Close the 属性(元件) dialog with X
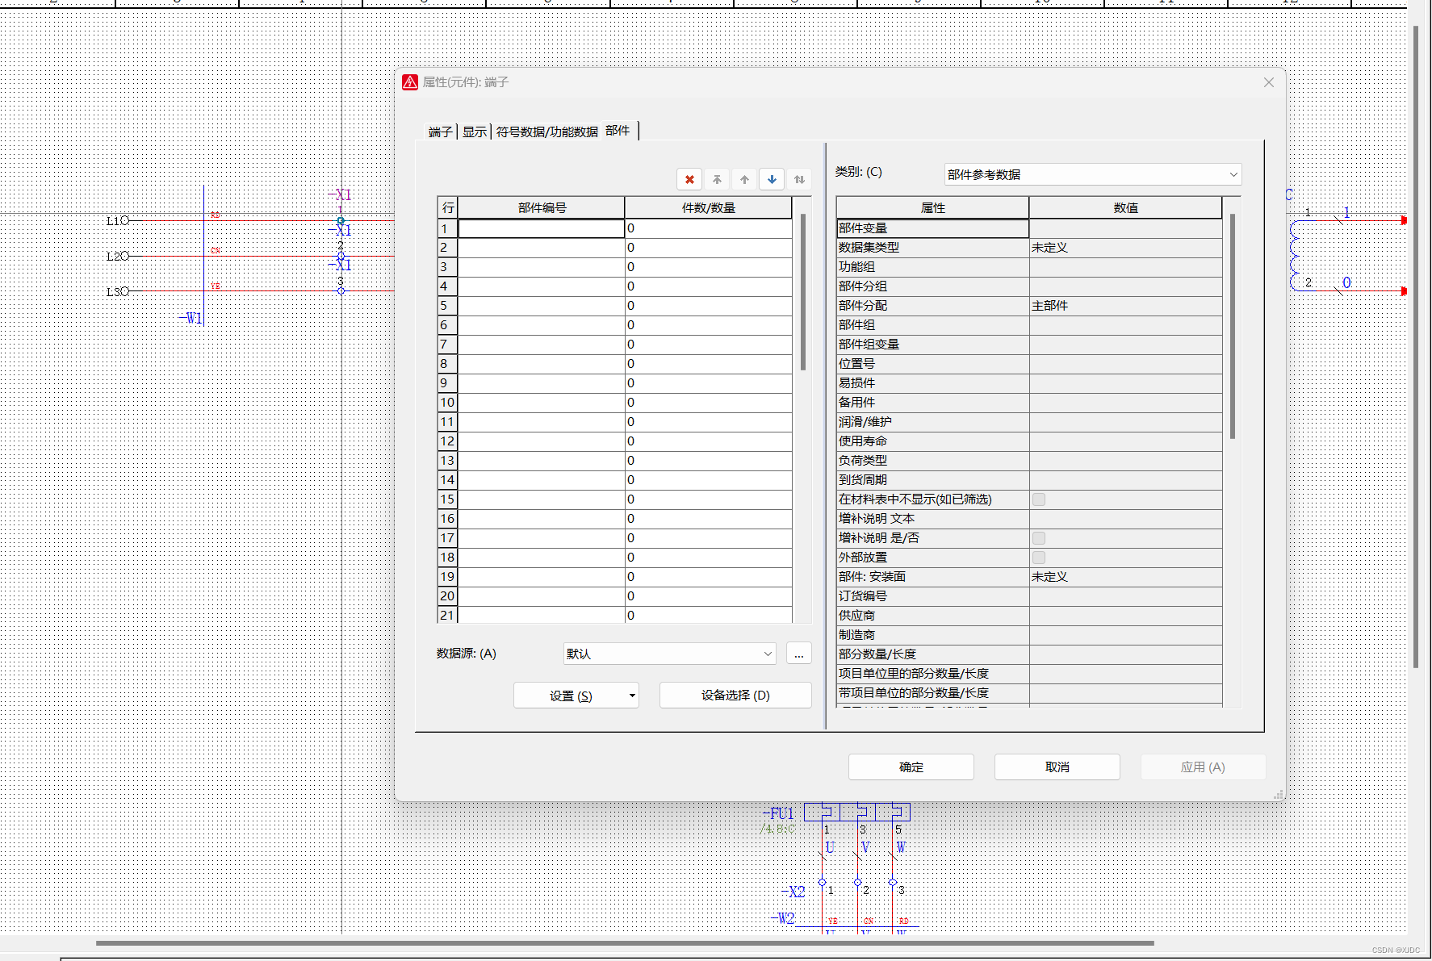Viewport: 1432px width, 961px height. (1268, 82)
